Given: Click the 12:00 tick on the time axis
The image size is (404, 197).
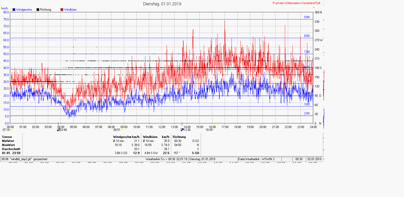Looking at the screenshot, I should coord(162,127).
